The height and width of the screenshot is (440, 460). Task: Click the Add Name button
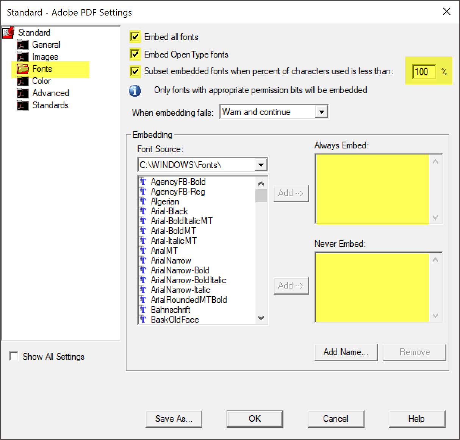346,352
